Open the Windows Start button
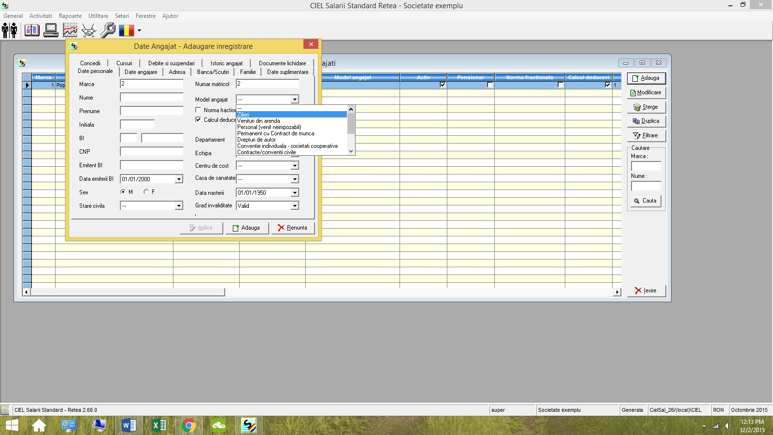The height and width of the screenshot is (435, 773). pyautogui.click(x=12, y=425)
